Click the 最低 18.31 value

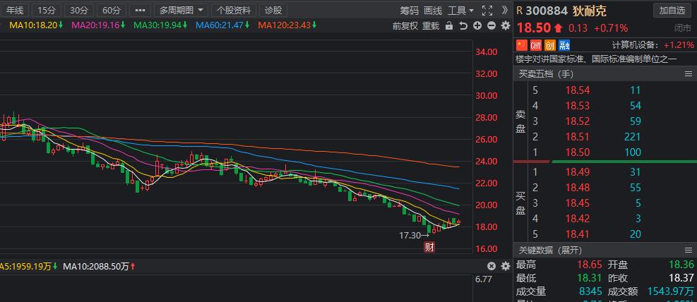pyautogui.click(x=590, y=279)
